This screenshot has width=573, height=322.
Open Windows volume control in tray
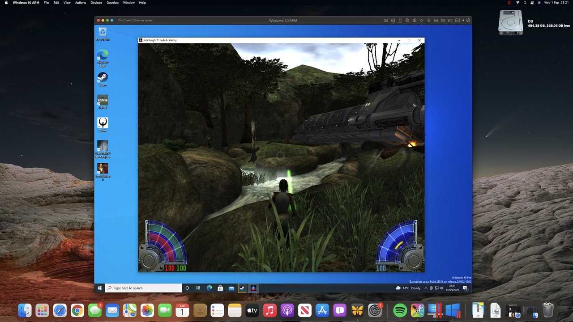tap(441, 288)
